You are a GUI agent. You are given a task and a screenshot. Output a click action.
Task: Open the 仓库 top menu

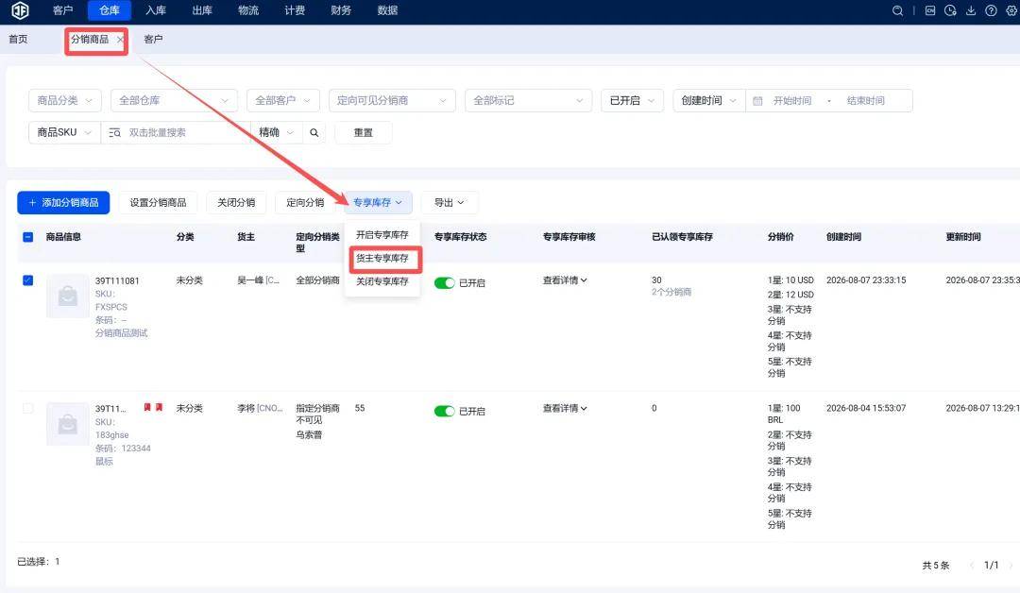pos(110,10)
